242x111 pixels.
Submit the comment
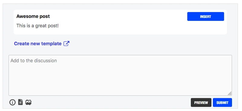tap(222, 103)
